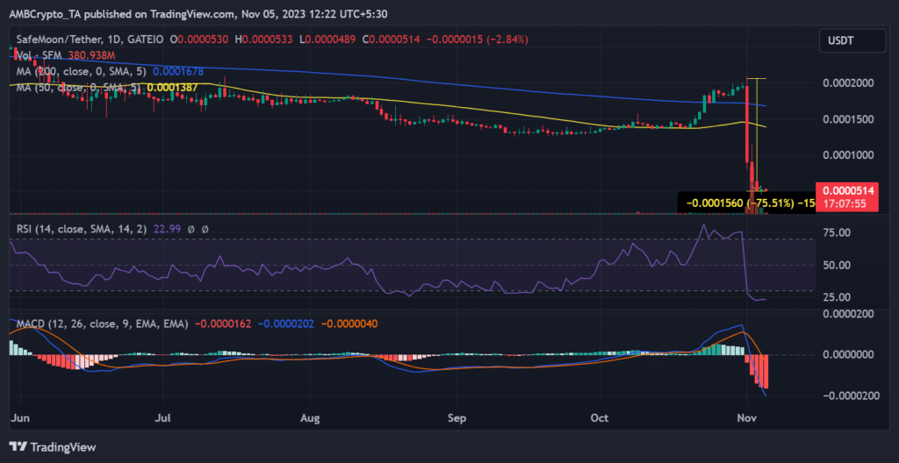Click the second ø symbol beside RSI value
The width and height of the screenshot is (899, 463).
coord(205,230)
